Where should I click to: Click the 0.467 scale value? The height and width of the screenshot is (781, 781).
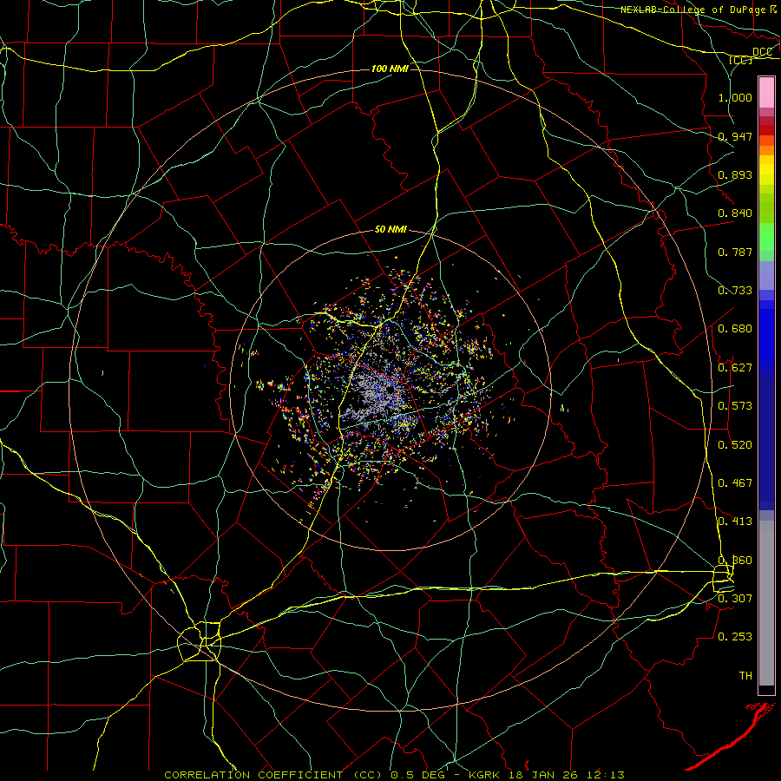pyautogui.click(x=735, y=483)
